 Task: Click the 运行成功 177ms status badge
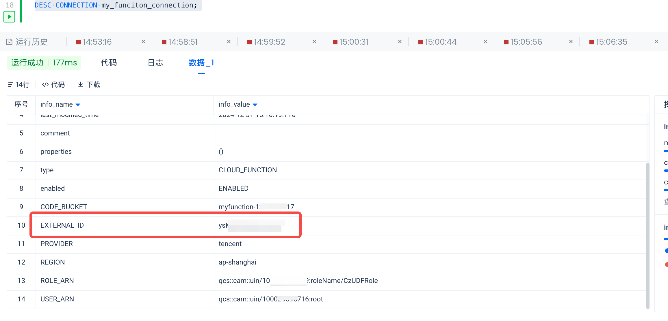click(x=44, y=63)
